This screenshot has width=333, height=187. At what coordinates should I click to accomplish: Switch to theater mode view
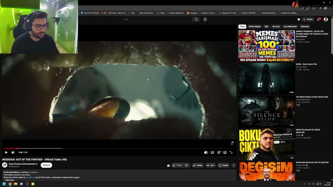[x=225, y=152]
